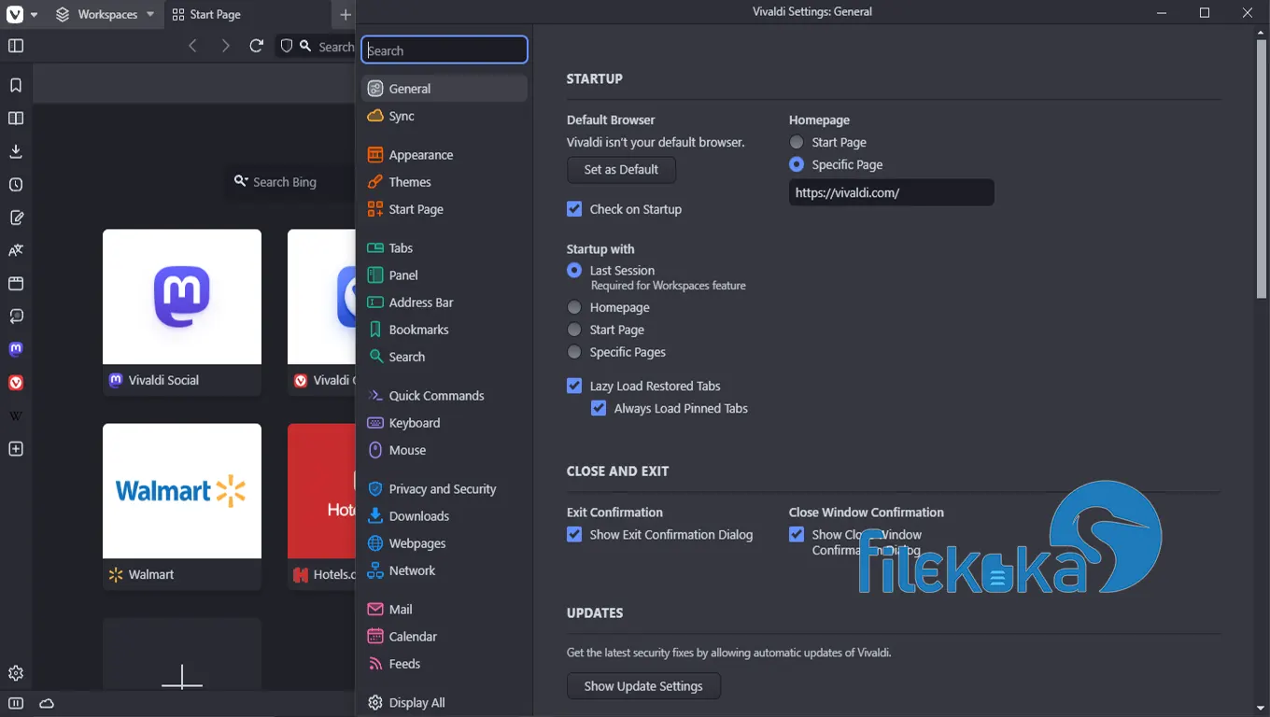The image size is (1270, 717).
Task: Open the History panel icon
Action: (16, 185)
